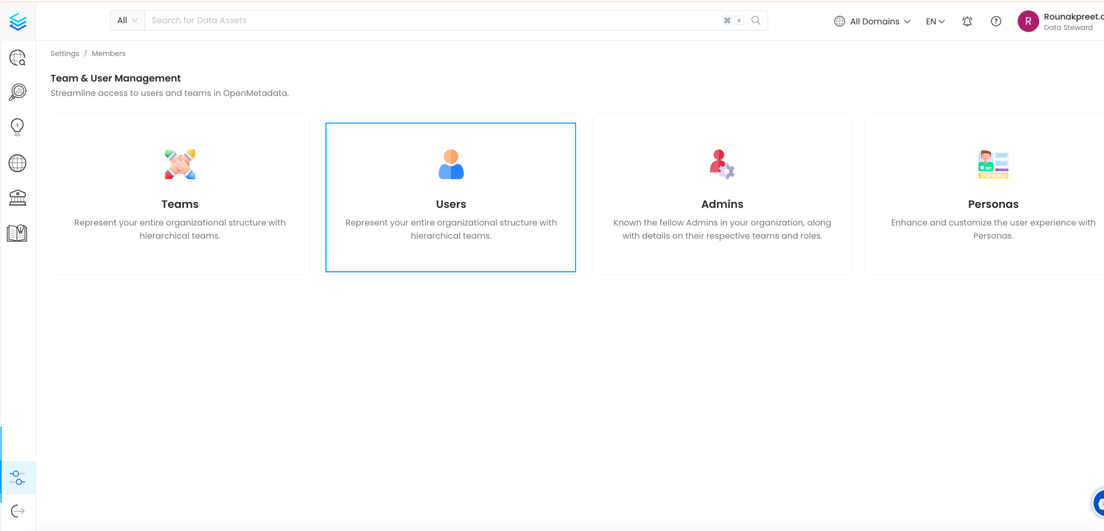Open Explore globe-search sidebar icon

click(x=17, y=57)
